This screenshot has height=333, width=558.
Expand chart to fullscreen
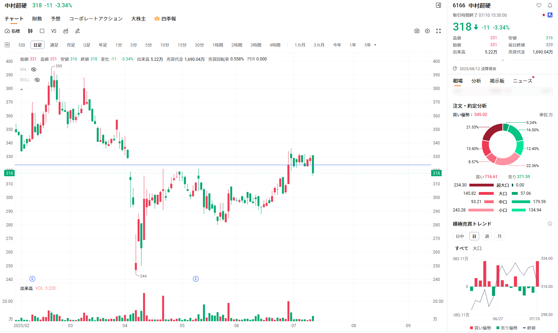click(x=438, y=31)
